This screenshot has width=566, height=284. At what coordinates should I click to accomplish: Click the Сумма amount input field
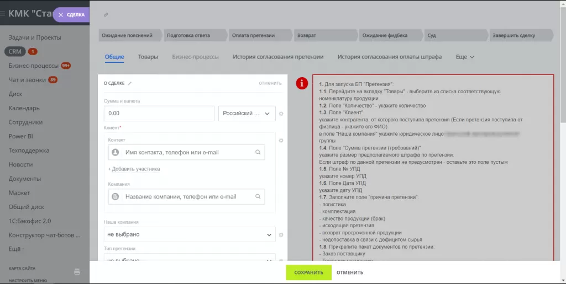(x=159, y=114)
